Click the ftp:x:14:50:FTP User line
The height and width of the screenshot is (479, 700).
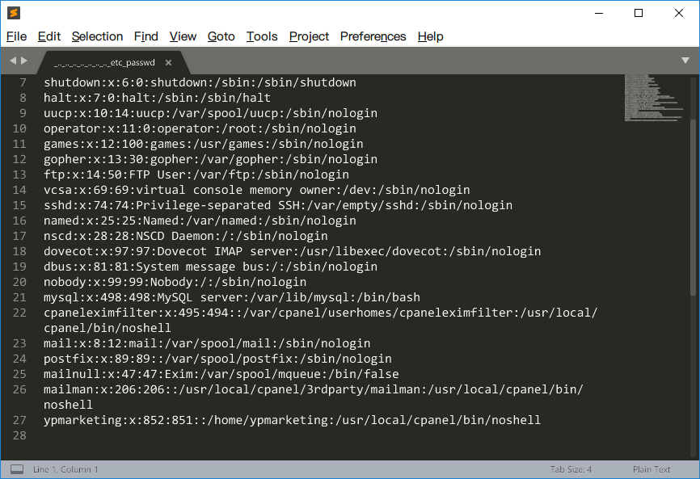pyautogui.click(x=196, y=174)
